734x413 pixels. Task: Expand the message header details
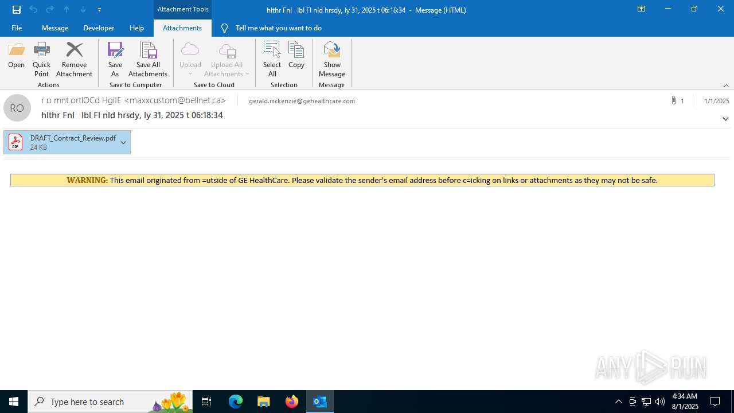[725, 119]
